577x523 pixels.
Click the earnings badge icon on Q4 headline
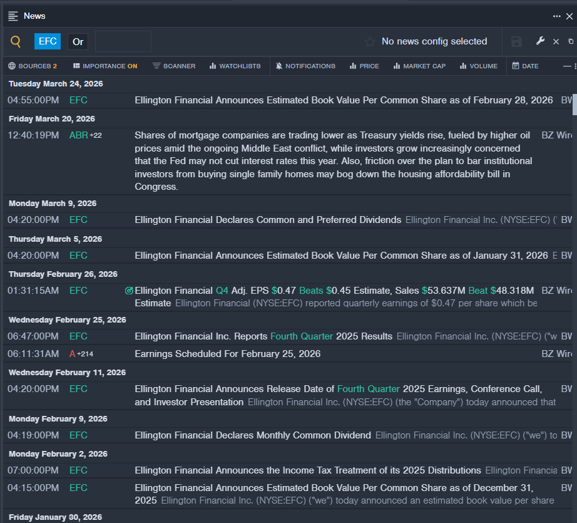pos(129,291)
